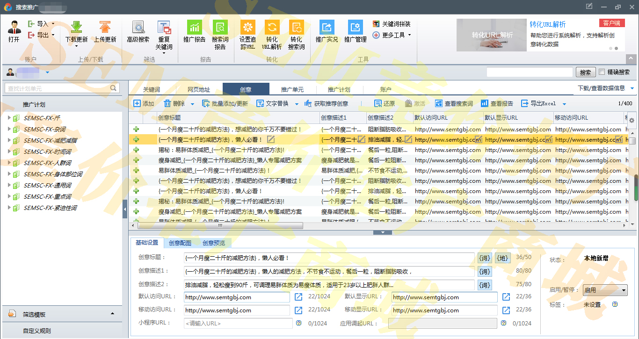This screenshot has height=339, width=639.
Task: Open 高级搜索 advanced search tool
Action: click(138, 28)
